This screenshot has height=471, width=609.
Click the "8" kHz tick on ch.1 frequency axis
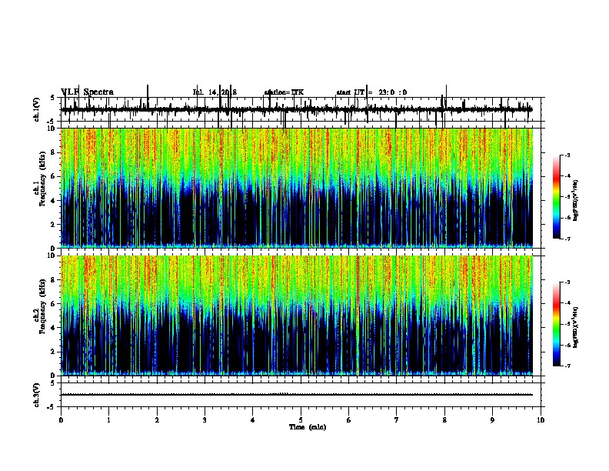tap(54, 152)
